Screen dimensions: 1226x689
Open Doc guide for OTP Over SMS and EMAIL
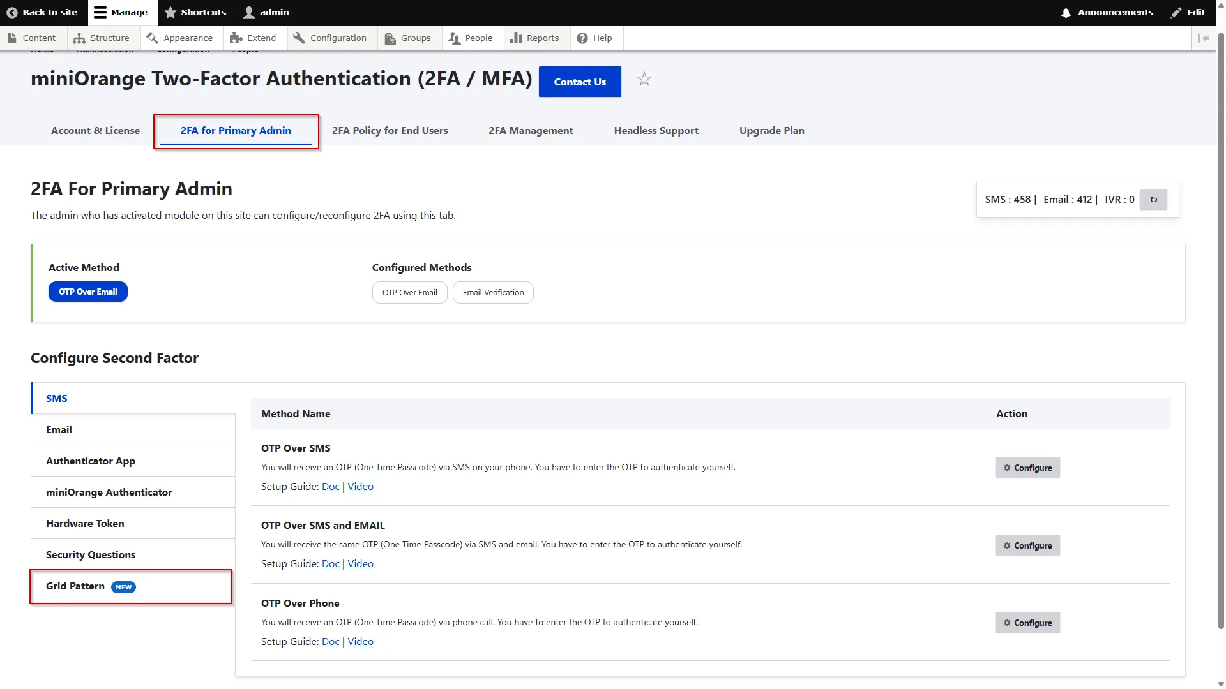330,563
